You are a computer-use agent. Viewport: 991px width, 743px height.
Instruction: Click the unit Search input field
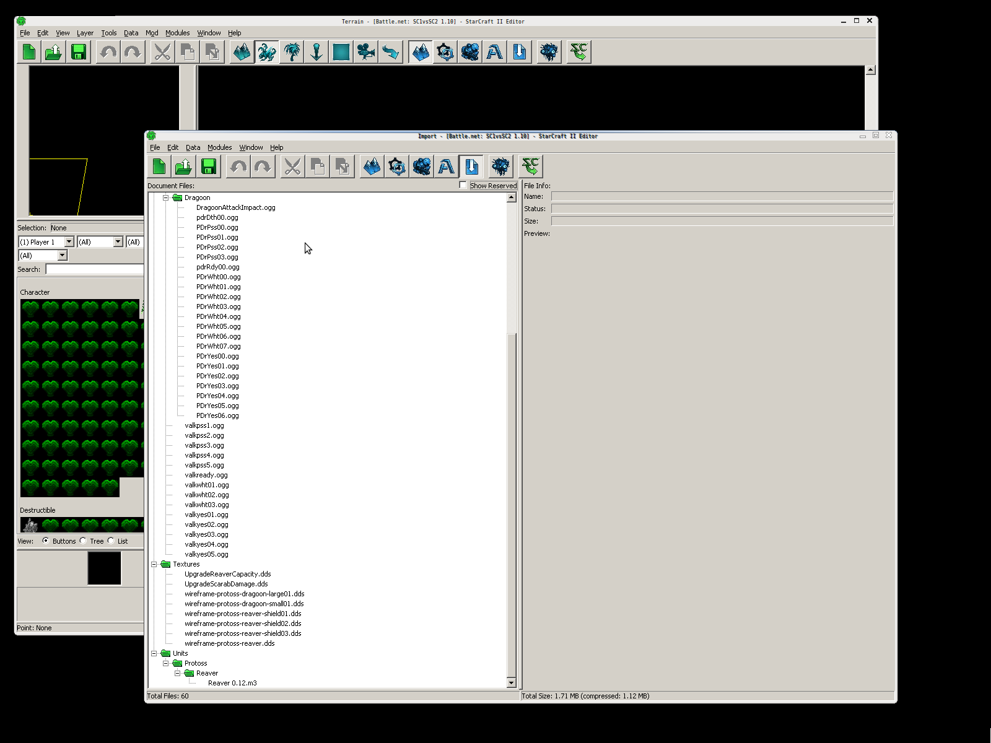[x=94, y=269]
